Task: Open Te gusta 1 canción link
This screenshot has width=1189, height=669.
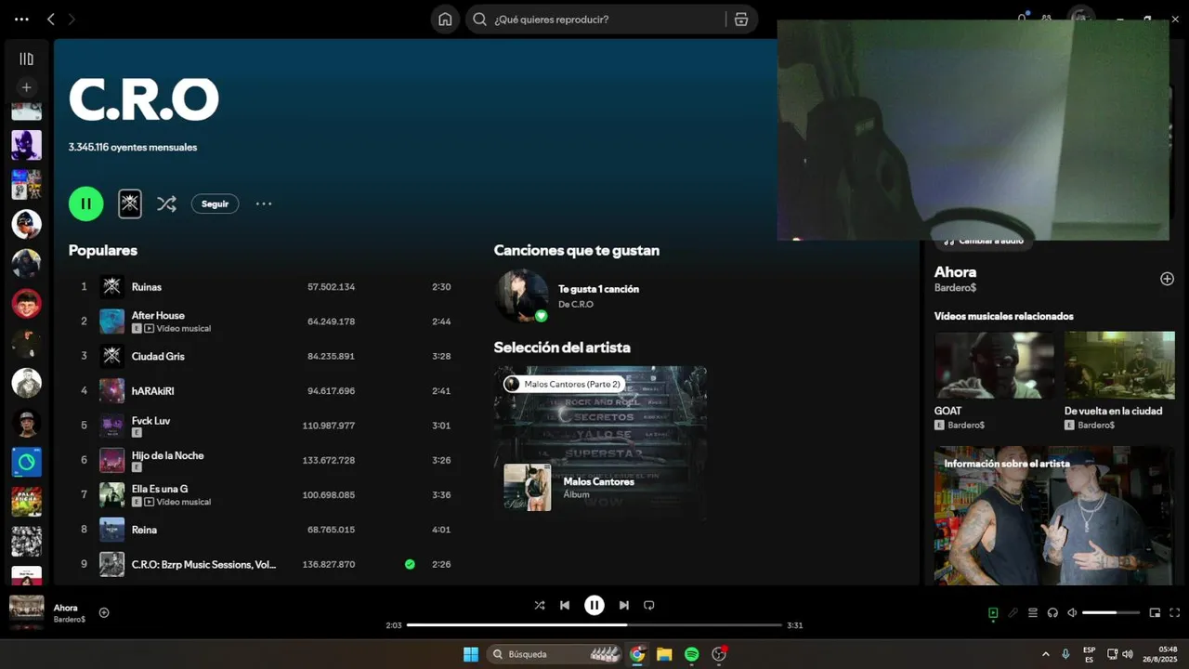Action: tap(598, 289)
